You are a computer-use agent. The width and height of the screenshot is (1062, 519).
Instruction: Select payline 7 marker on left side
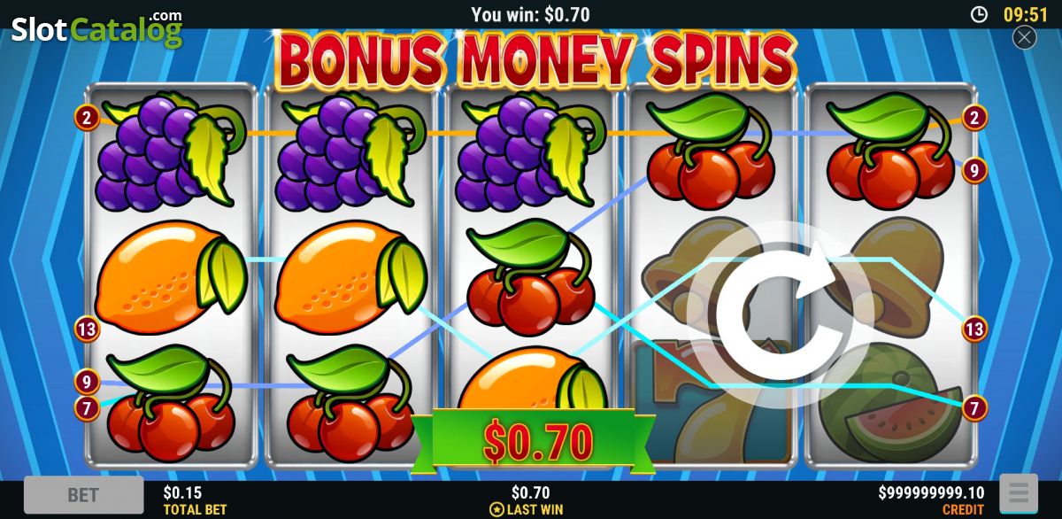tap(87, 408)
